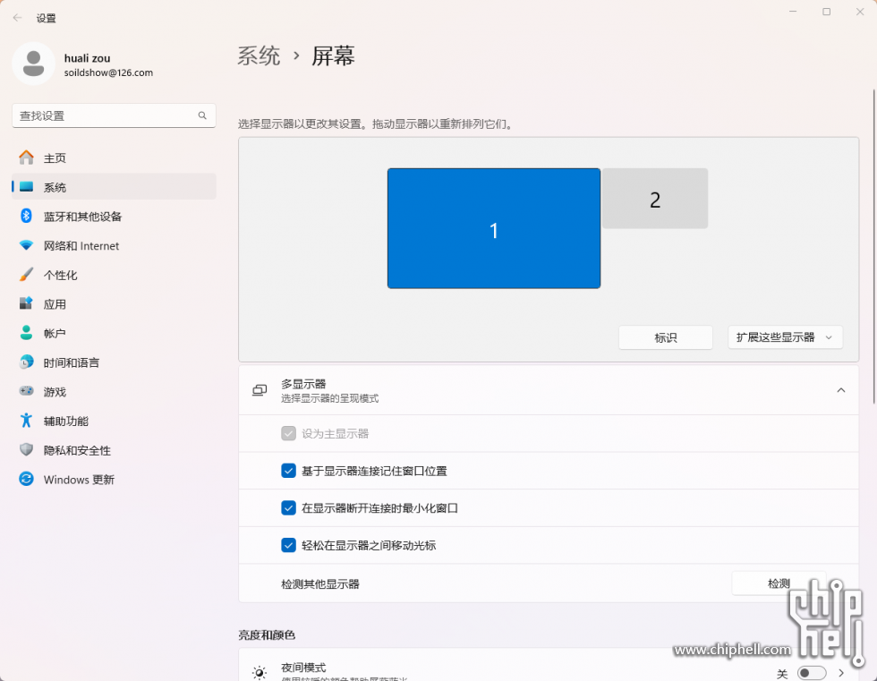The image size is (877, 681).
Task: Click the 个性化 paintbrush icon
Action: 26,275
